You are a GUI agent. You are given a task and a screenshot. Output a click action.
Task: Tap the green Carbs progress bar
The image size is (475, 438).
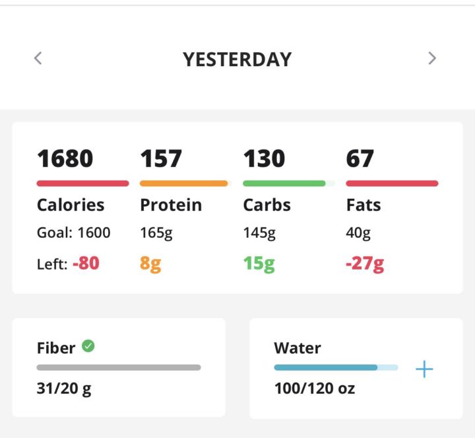pos(284,183)
